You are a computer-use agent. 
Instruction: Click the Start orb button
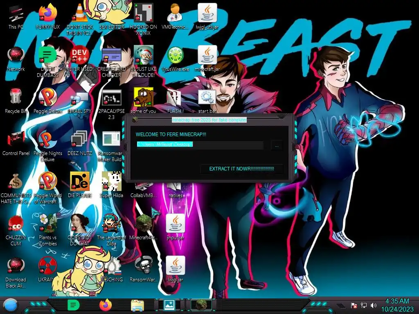click(x=11, y=305)
